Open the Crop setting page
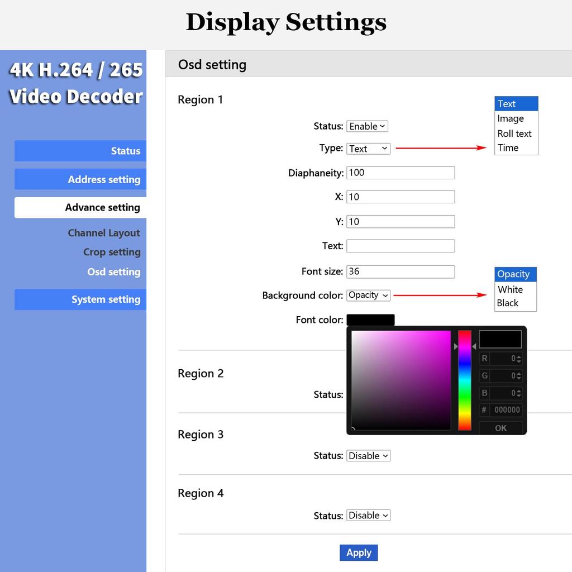The height and width of the screenshot is (572, 572). tap(112, 252)
